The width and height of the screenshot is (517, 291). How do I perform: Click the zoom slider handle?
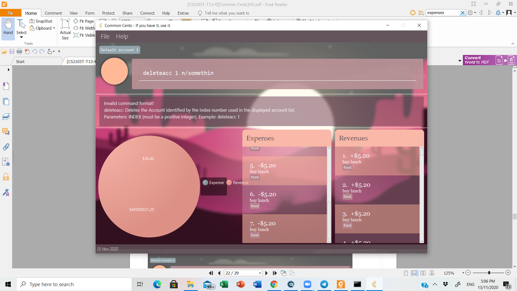(489, 273)
